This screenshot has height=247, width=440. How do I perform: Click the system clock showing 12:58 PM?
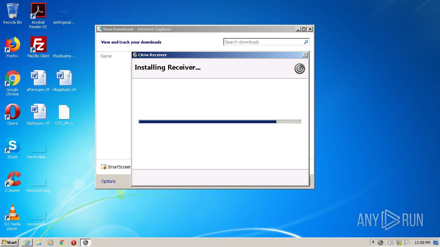(x=422, y=243)
